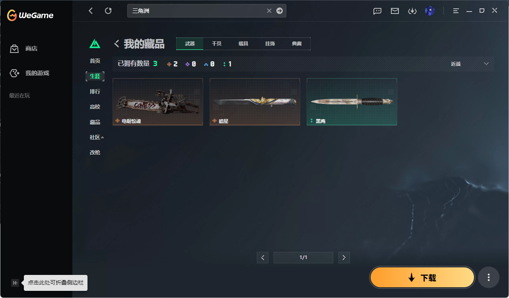Viewport: 509px width, 298px height.
Task: Go back with the top navigation arrow
Action: [91, 11]
